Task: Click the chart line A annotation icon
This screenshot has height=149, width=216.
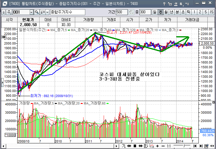Action: 152,146
